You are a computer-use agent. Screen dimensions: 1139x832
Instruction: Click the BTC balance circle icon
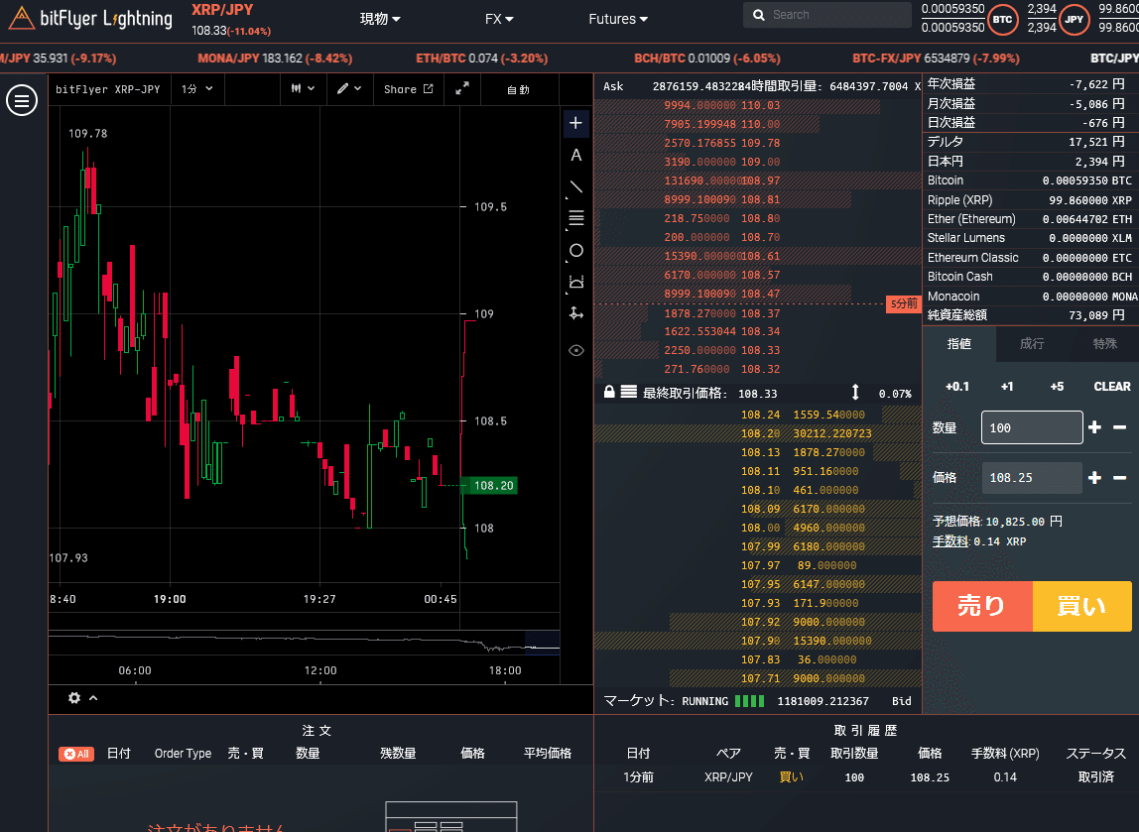1002,20
